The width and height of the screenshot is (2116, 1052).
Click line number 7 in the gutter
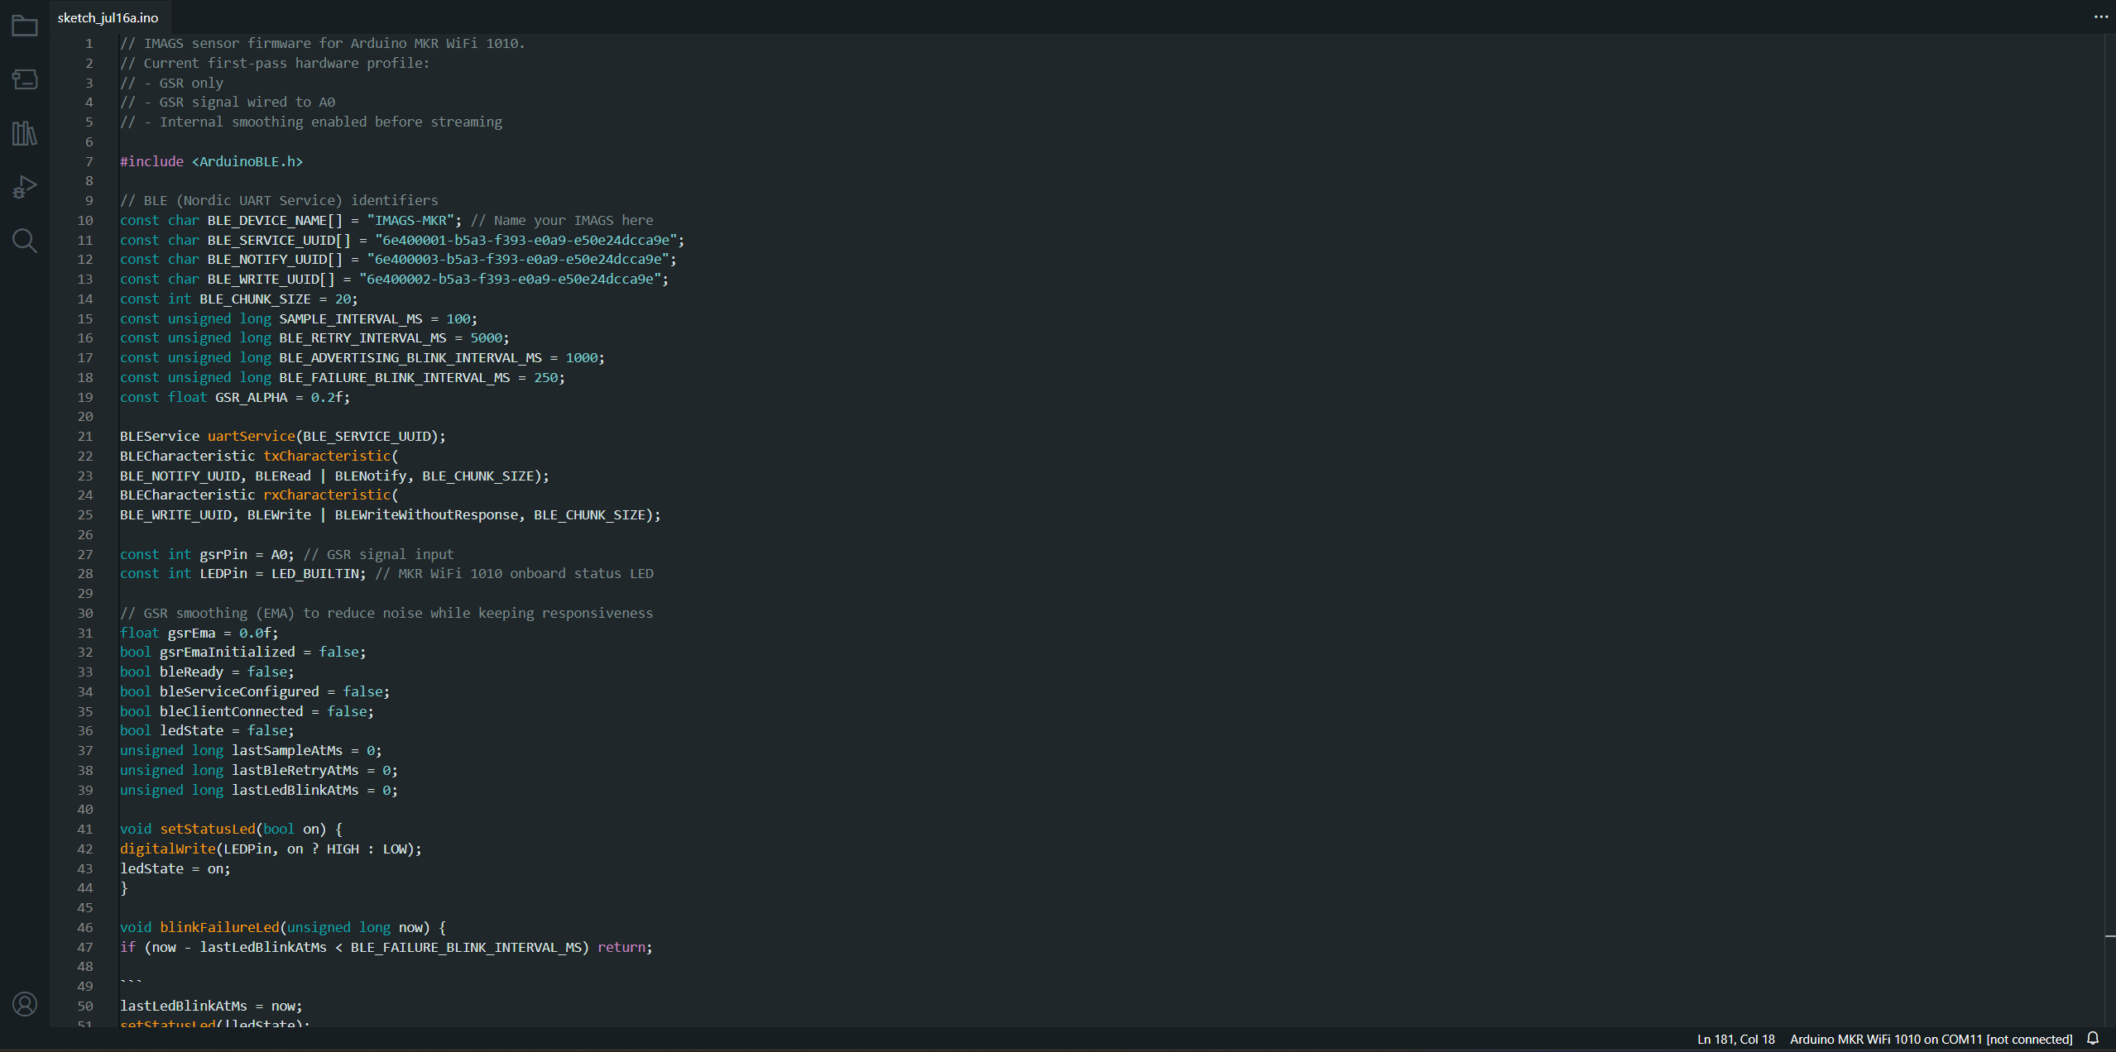point(89,161)
